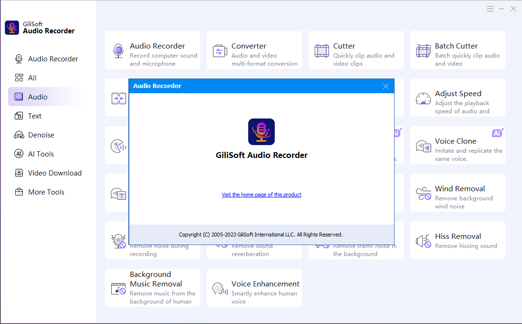Click the sidebar microphone icon for Audio Recorder
The width and height of the screenshot is (522, 324).
(x=19, y=59)
